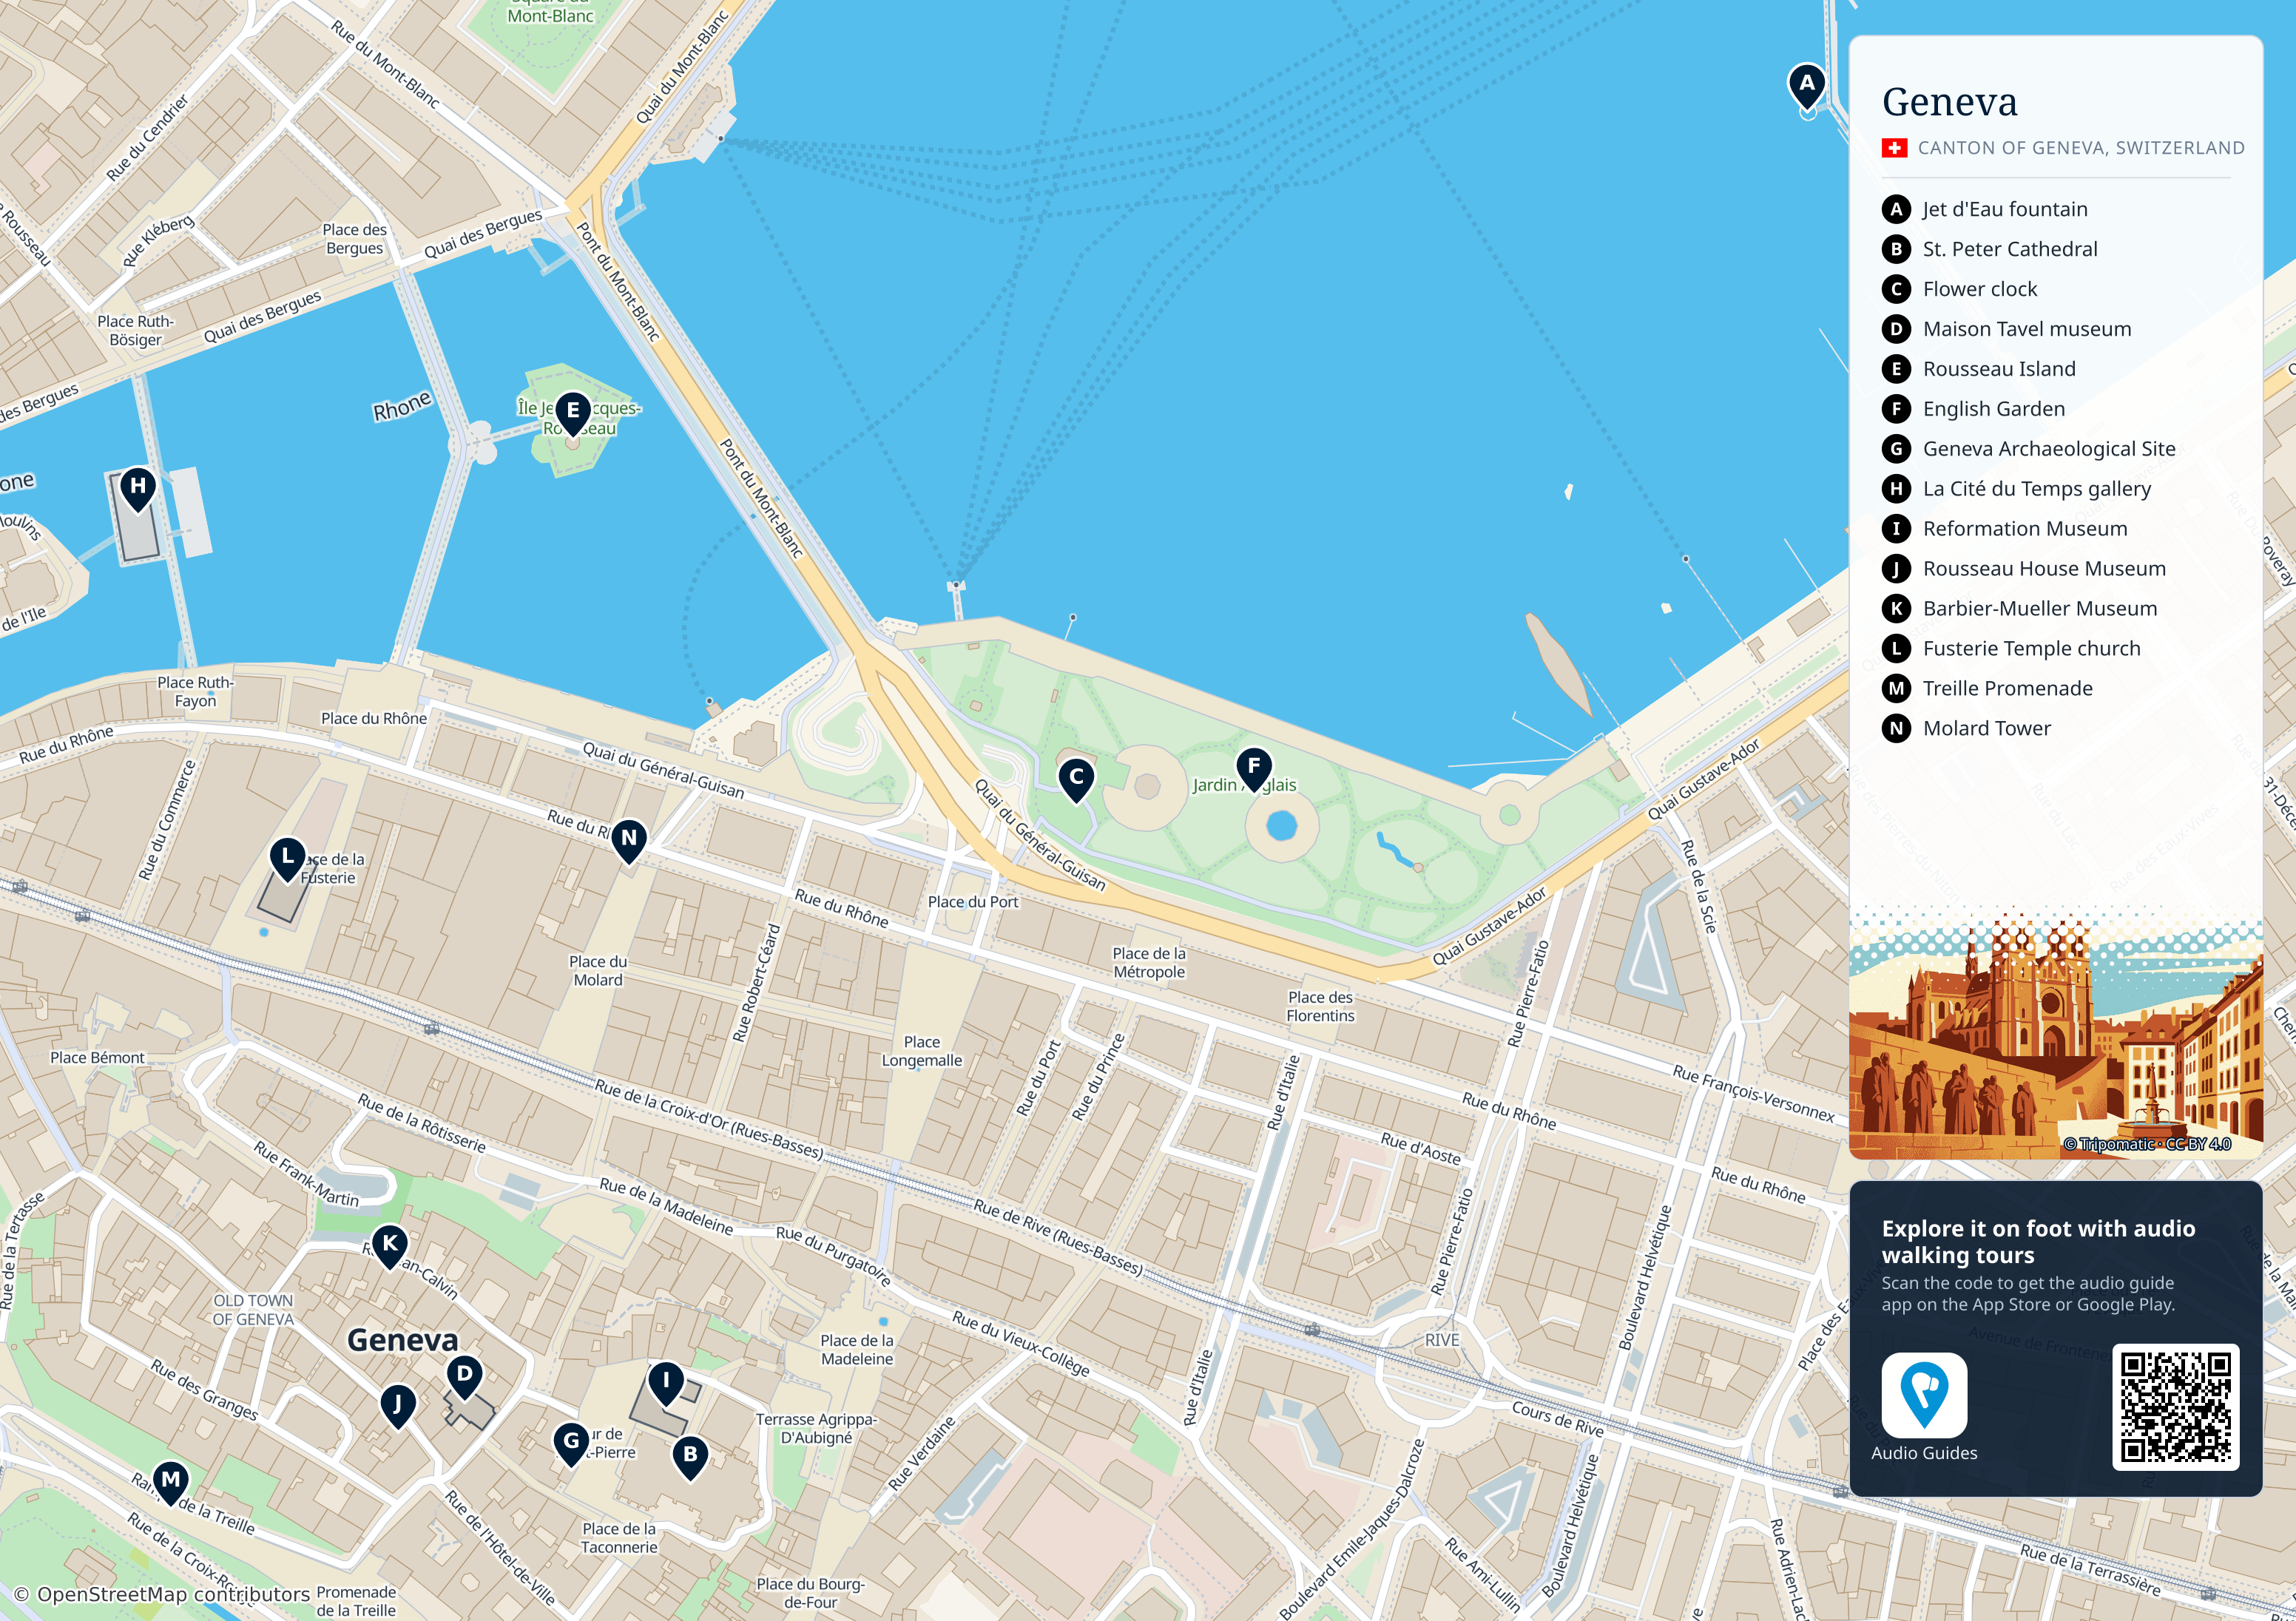
Task: Click the Swiss flag icon
Action: click(x=1894, y=148)
